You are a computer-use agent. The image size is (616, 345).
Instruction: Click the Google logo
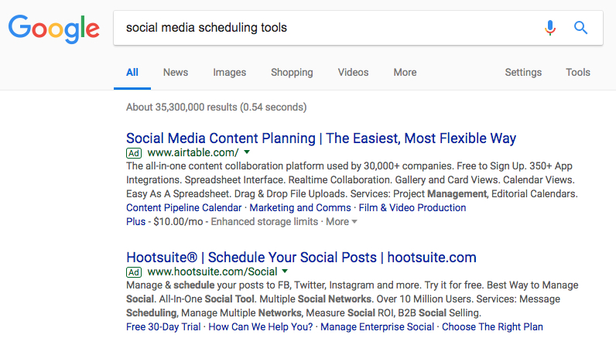click(53, 29)
